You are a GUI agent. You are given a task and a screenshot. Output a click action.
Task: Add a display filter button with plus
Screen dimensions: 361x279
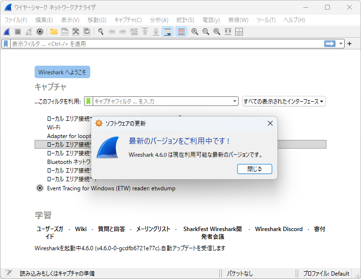(x=349, y=44)
